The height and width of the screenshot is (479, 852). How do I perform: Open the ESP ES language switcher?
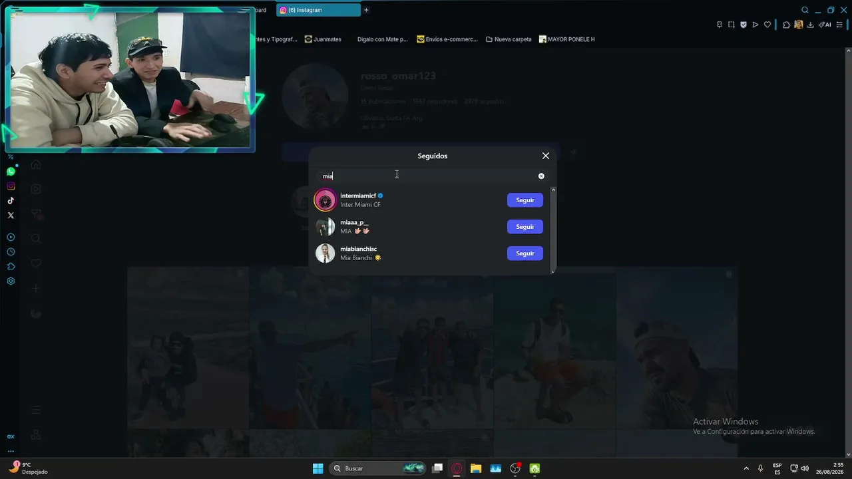(777, 468)
